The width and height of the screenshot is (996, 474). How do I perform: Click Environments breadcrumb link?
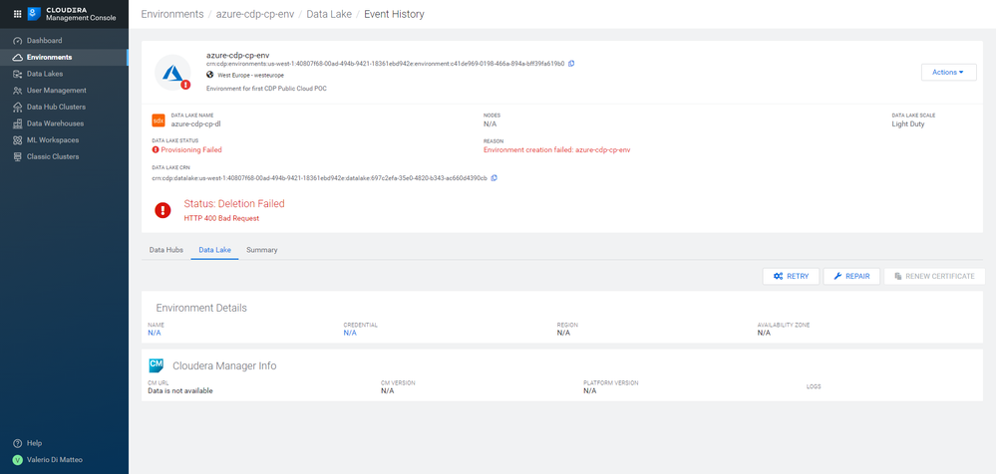[x=172, y=14]
